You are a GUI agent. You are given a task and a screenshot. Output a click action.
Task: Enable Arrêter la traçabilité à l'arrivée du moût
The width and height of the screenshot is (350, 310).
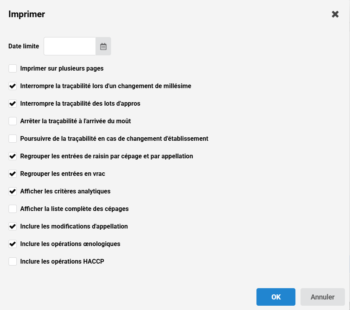pos(13,121)
